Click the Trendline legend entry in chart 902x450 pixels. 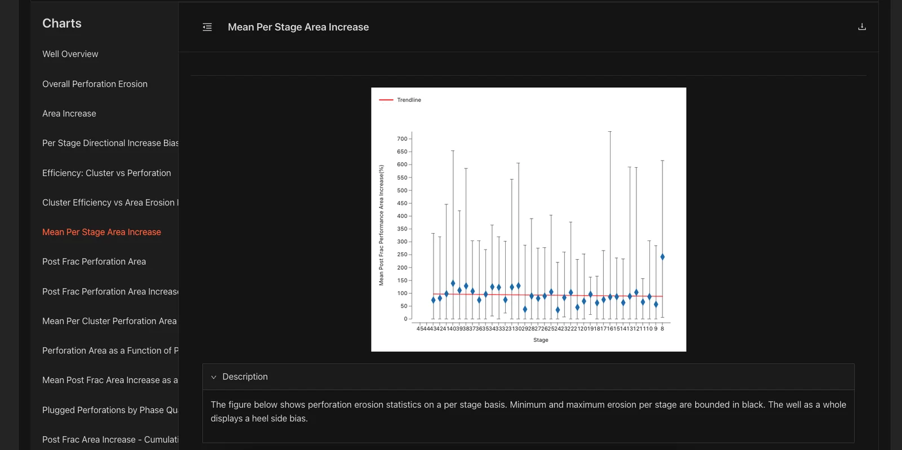[x=400, y=100]
